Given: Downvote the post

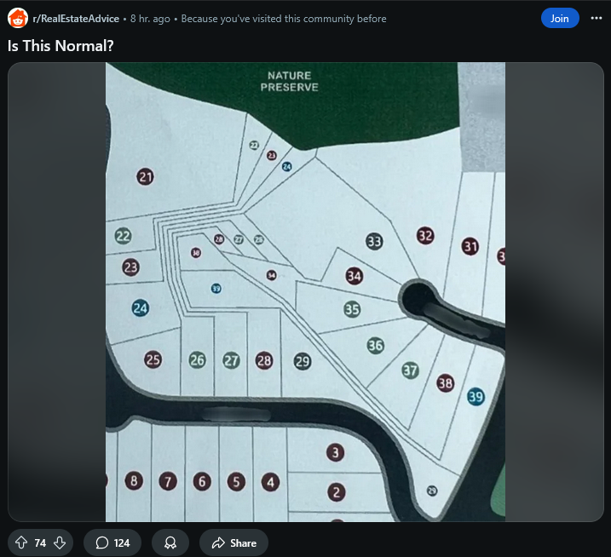Looking at the screenshot, I should [60, 543].
